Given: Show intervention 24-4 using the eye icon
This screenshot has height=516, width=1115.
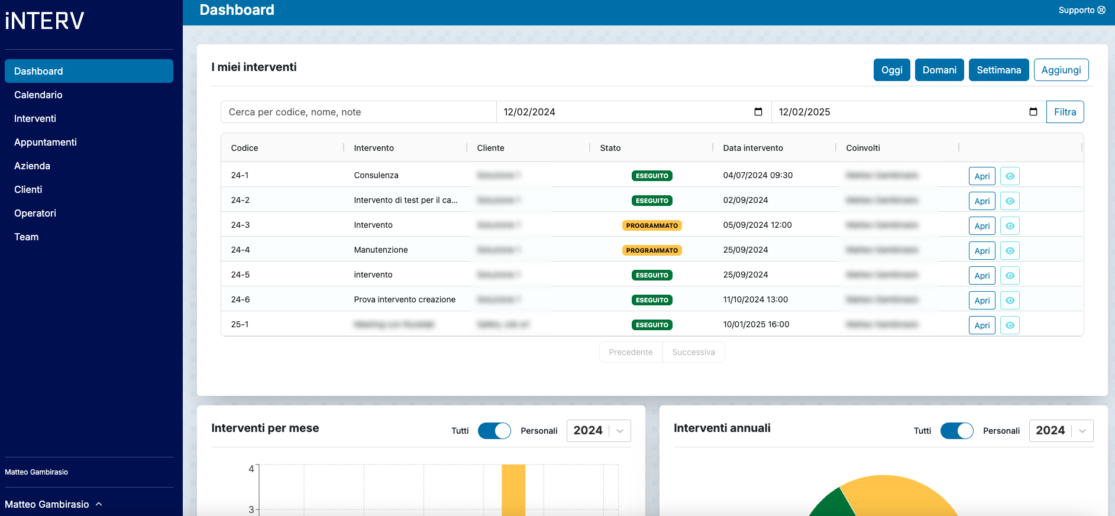Looking at the screenshot, I should (x=1010, y=251).
